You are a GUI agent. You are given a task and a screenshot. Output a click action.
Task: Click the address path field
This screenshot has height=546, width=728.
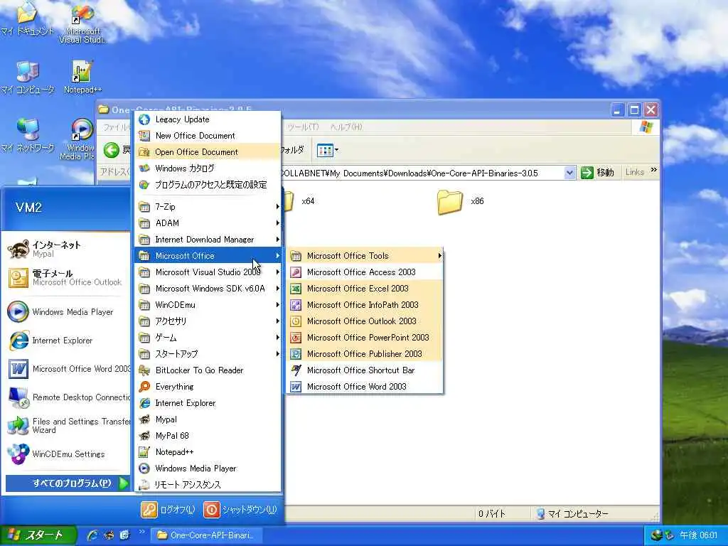[x=422, y=173]
